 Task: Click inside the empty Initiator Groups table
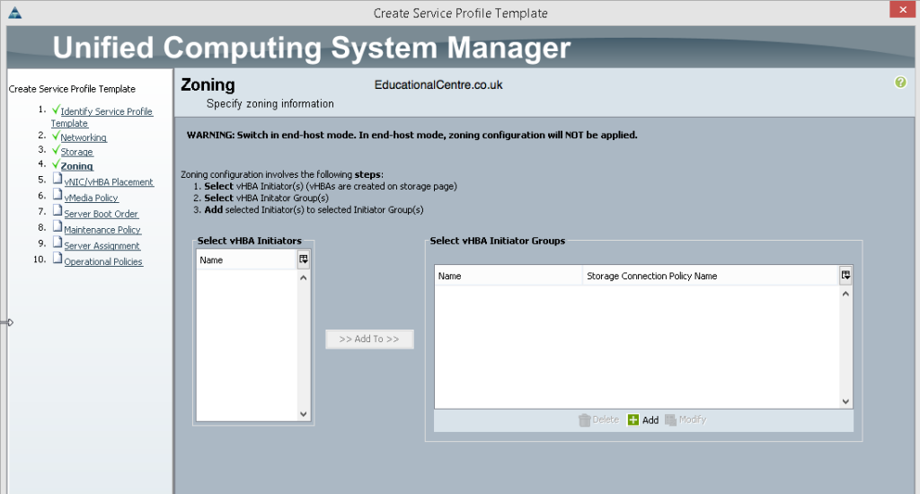point(637,347)
